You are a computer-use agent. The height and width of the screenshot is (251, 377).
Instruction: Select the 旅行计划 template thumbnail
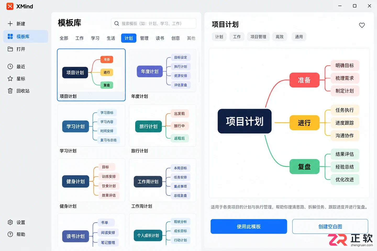click(x=163, y=125)
